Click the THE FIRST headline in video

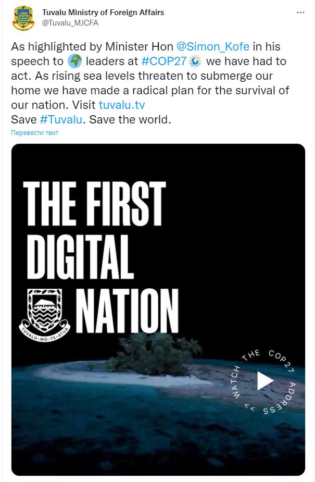tap(95, 204)
